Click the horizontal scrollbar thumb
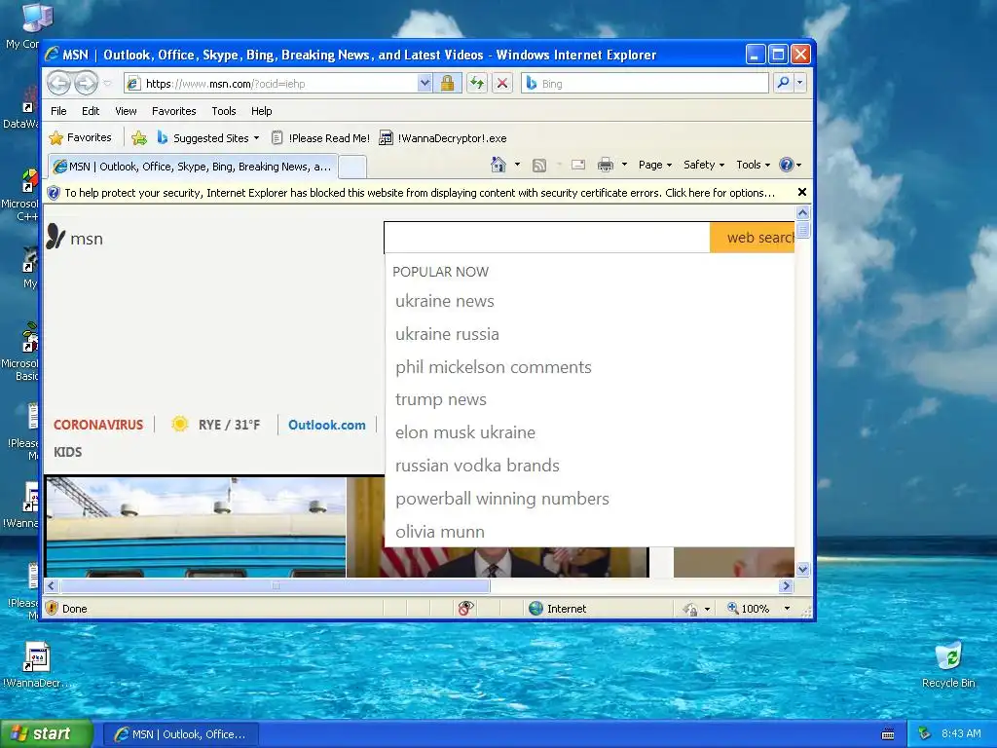Viewport: 997px width, 748px height. coord(275,585)
